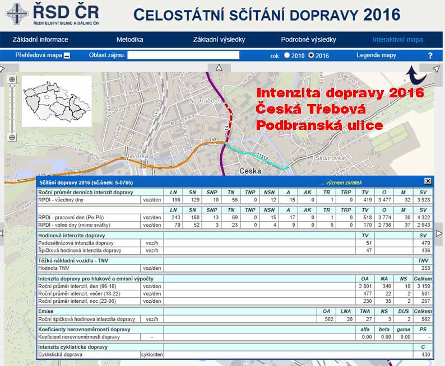Click the zoom slider track
This screenshot has width=445, height=366.
click(12, 110)
